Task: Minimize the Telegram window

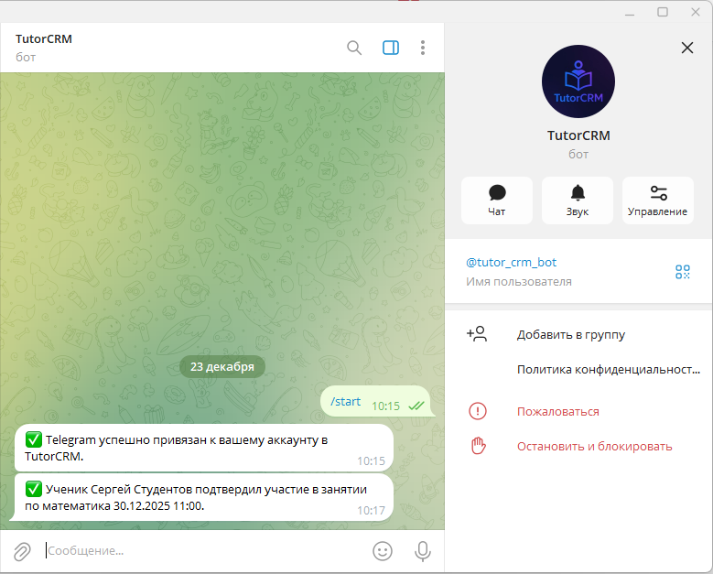Action: click(630, 13)
